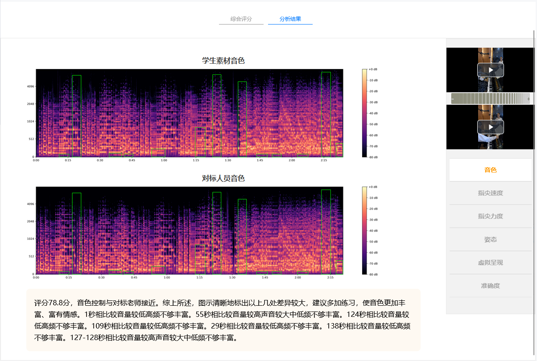Switch to the 综合评分 tab

[241, 19]
